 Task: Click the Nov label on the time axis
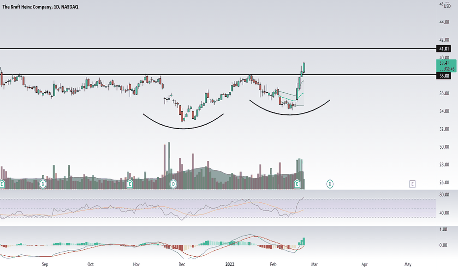[136, 264]
